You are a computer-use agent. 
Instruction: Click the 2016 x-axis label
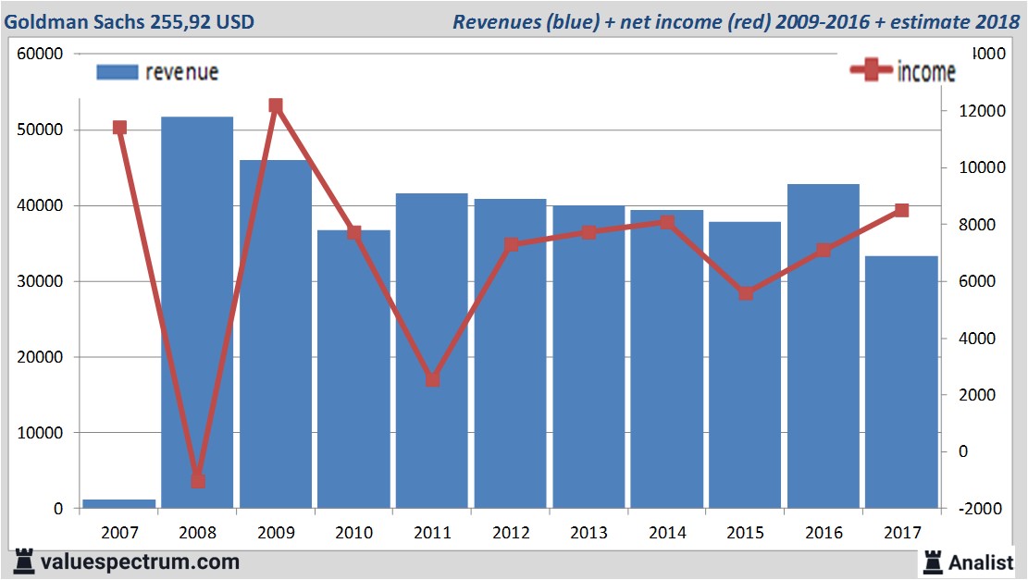point(824,532)
